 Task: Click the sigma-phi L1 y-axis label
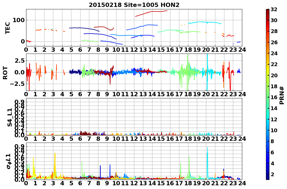point(9,161)
